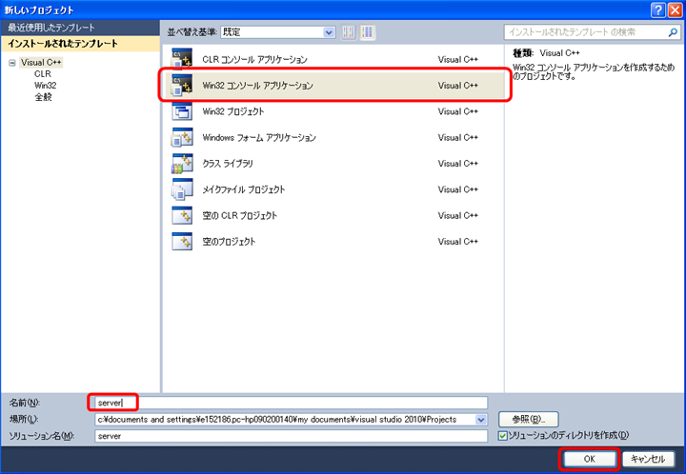The width and height of the screenshot is (686, 474).
Task: Click the キャンセル button
Action: (x=648, y=459)
